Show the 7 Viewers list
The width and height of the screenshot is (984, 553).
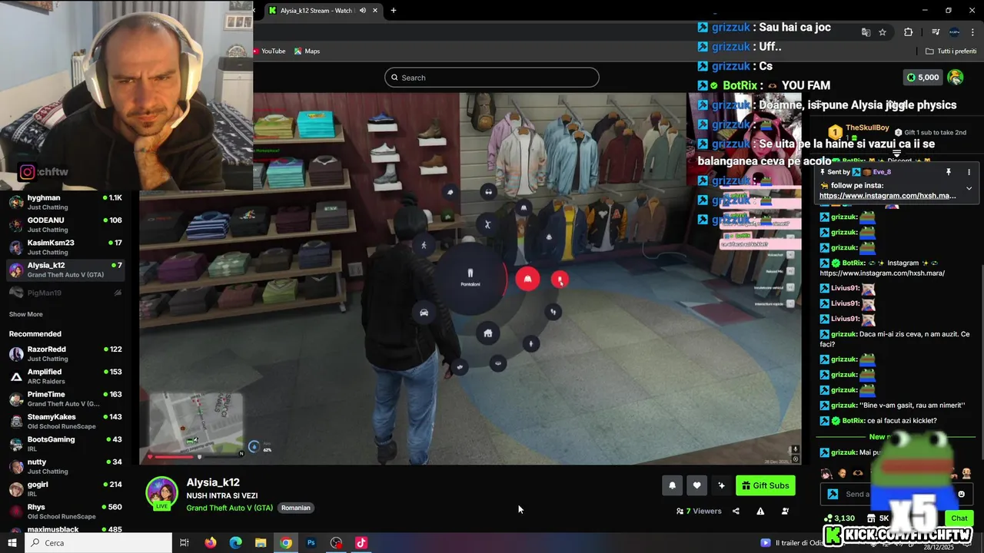tap(699, 511)
